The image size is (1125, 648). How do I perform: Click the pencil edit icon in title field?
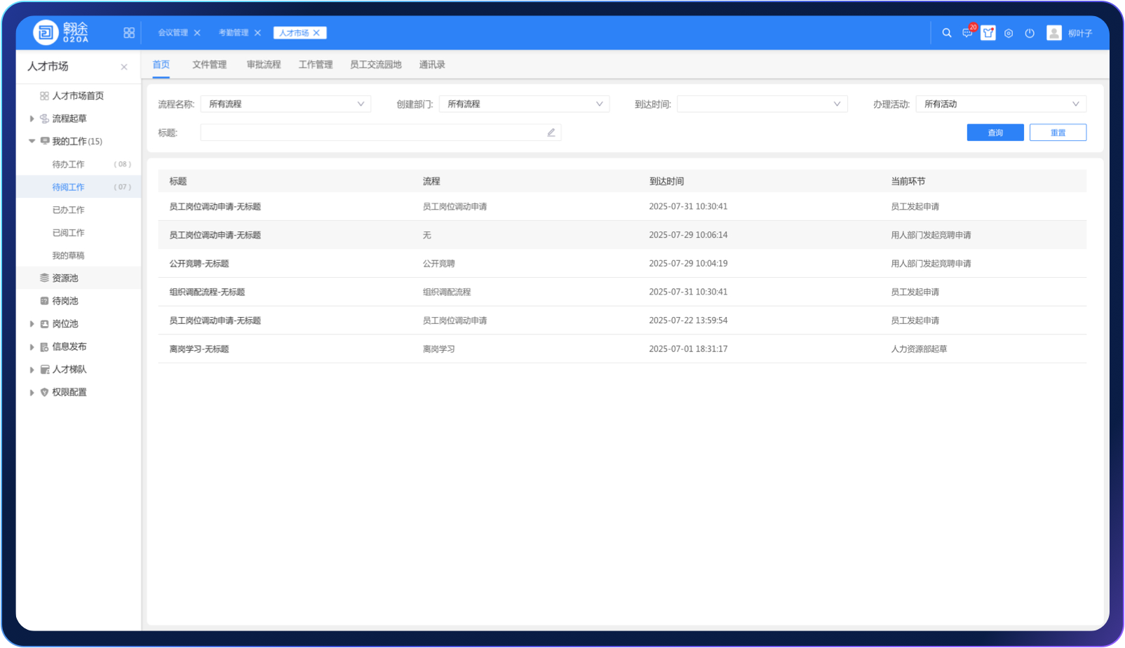click(x=551, y=133)
